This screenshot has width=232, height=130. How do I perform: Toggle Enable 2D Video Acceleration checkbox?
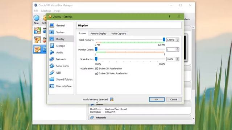(x=96, y=73)
